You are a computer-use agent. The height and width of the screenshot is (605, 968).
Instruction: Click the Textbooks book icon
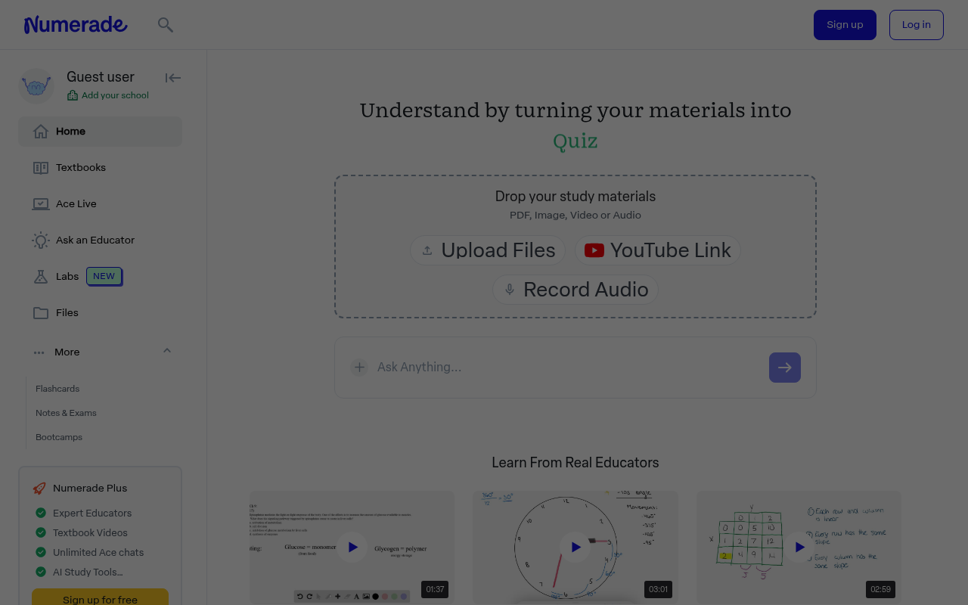41,168
